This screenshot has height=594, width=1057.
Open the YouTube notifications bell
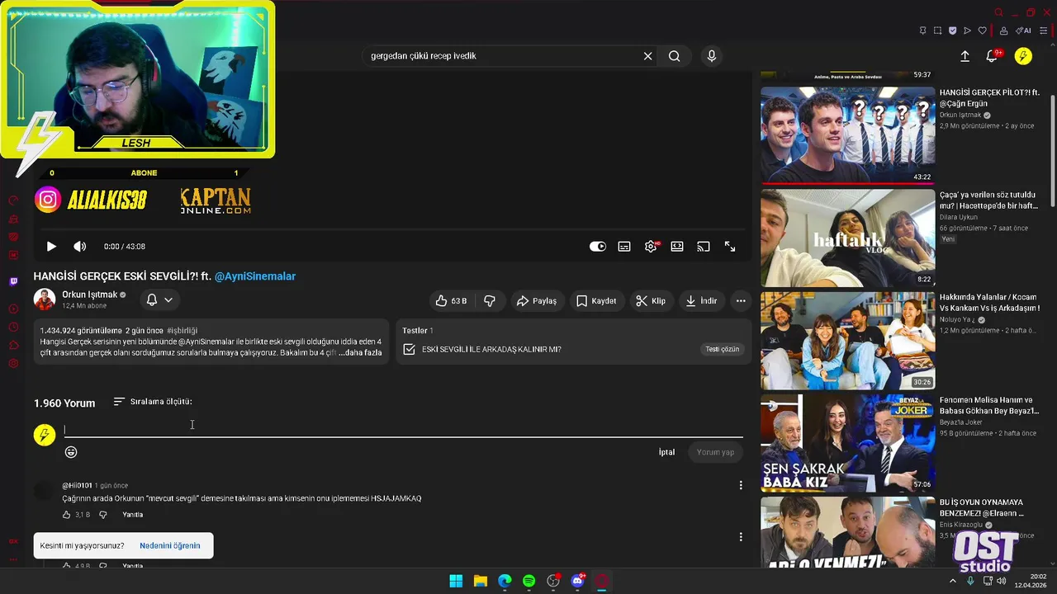point(992,56)
